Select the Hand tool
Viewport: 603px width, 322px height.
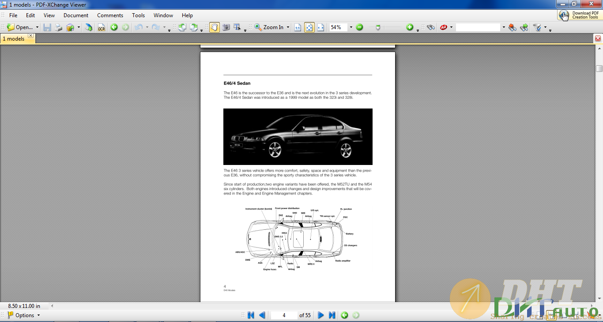click(x=215, y=27)
